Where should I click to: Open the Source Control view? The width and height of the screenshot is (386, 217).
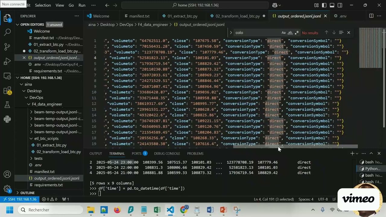pos(7,47)
